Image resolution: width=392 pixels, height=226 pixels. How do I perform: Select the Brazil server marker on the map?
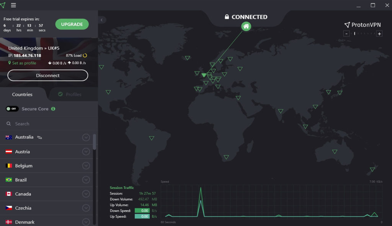click(x=152, y=138)
